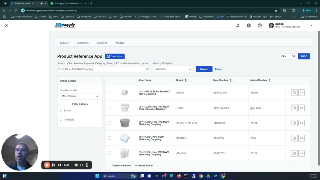Viewport: 320px width, 180px height.
Task: Select checkbox for NIBCO coupling row
Action: [x=109, y=93]
